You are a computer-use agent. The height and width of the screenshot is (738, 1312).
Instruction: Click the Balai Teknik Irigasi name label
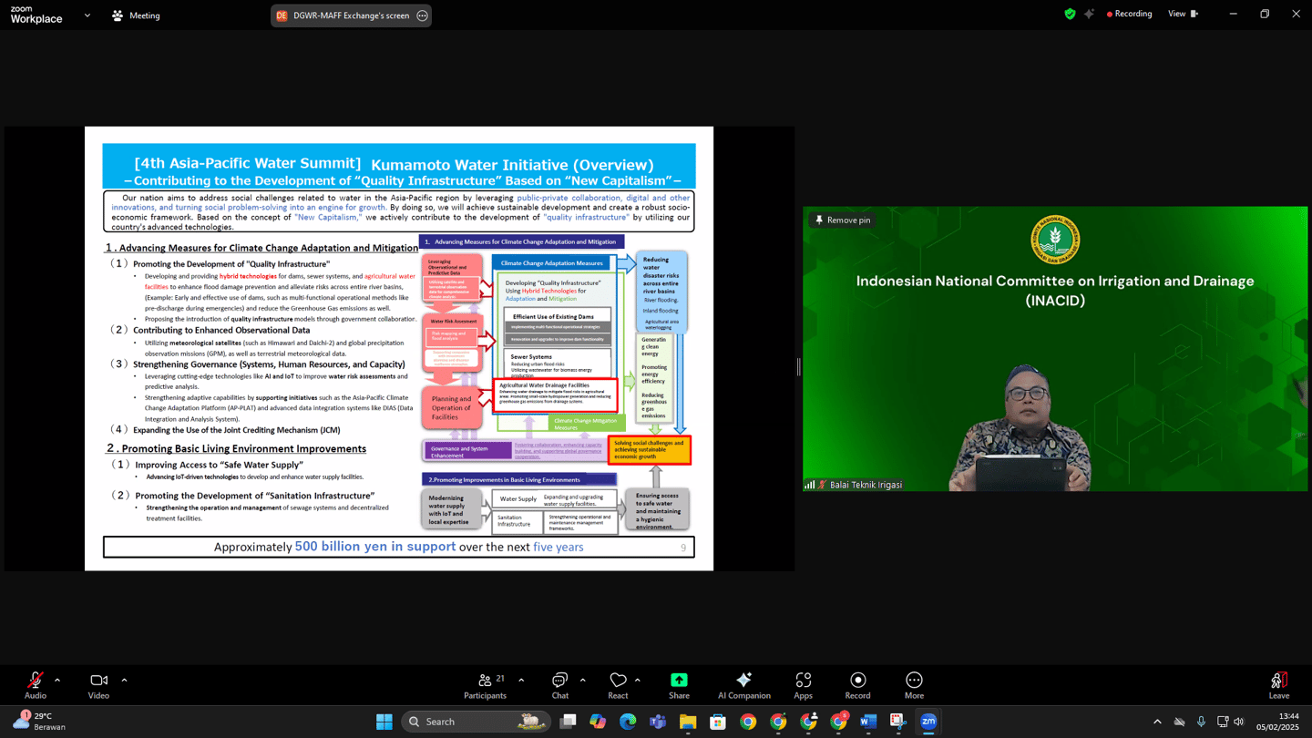(866, 485)
